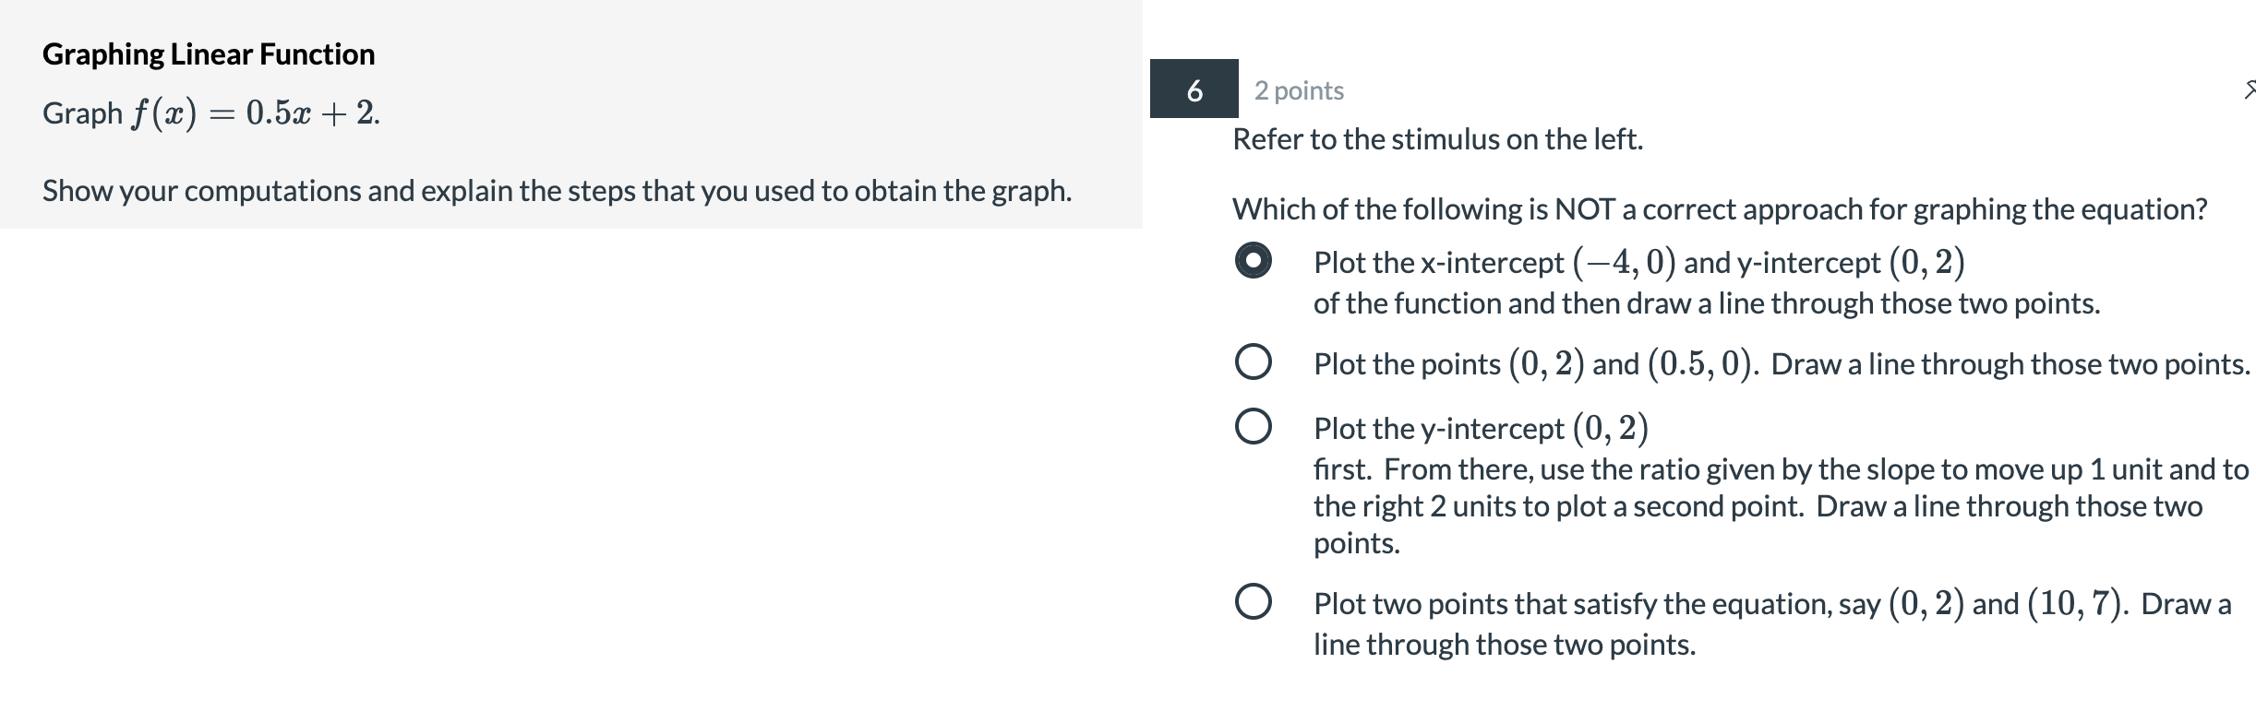Click the 'Graphing Linear Function' heading
Screen dimensions: 2256x723
[x=209, y=54]
